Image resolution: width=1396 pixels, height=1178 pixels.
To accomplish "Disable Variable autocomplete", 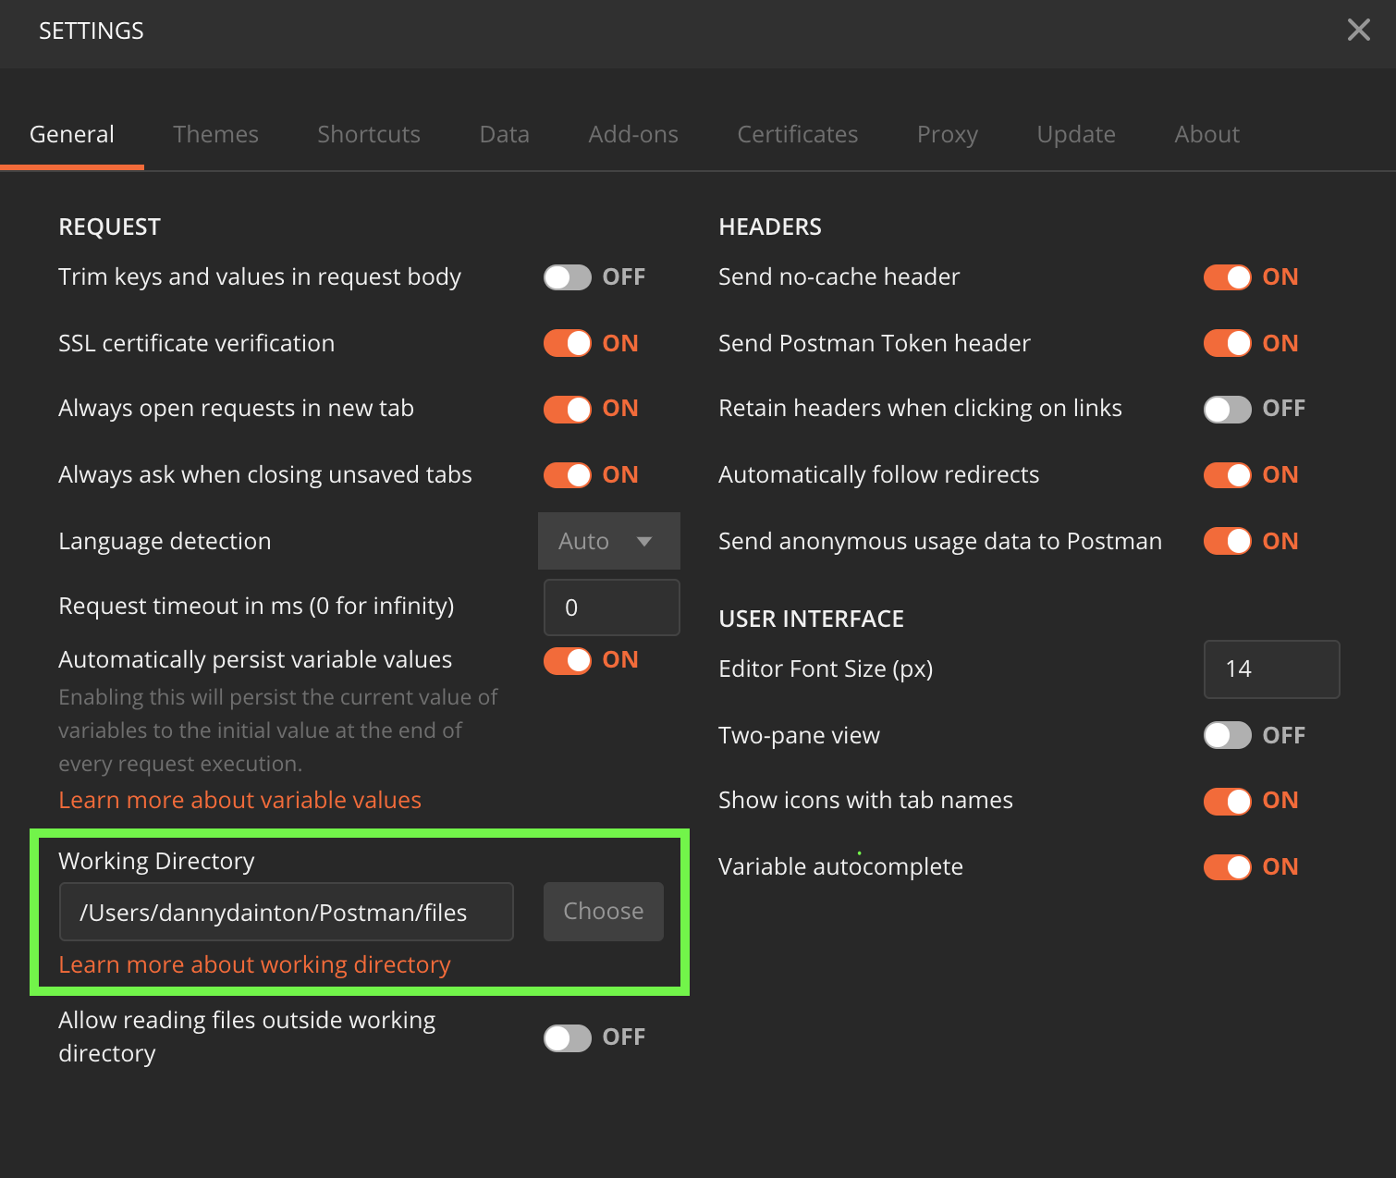I will click(1228, 867).
